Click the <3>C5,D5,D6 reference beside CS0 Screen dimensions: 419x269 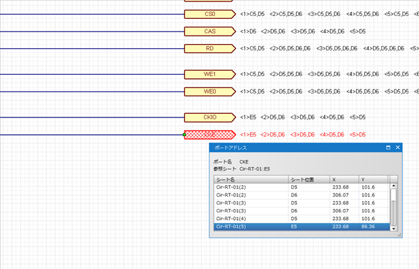point(324,14)
